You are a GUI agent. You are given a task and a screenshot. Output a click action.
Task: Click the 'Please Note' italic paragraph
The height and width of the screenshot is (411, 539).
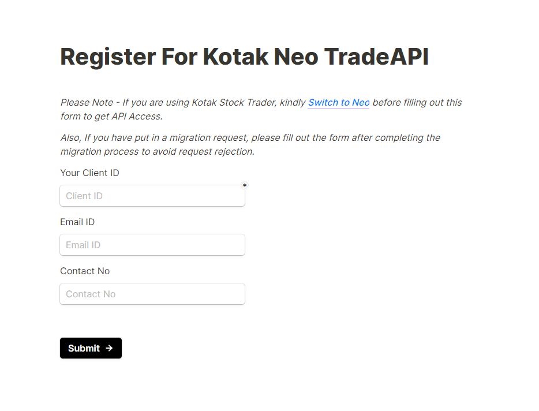tap(261, 109)
